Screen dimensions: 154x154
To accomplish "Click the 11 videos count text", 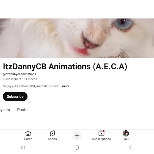I will click(x=31, y=79).
